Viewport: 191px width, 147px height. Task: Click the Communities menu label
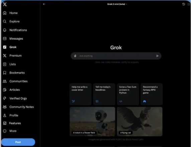pyautogui.click(x=18, y=81)
